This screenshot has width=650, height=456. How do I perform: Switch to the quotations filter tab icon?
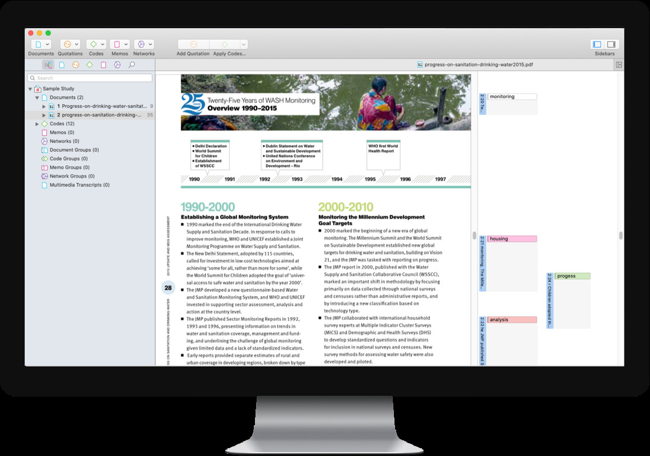(x=76, y=64)
